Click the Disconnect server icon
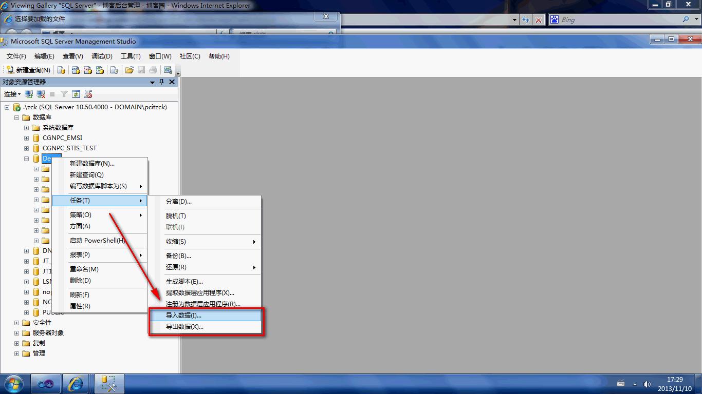The image size is (702, 394). coord(41,94)
